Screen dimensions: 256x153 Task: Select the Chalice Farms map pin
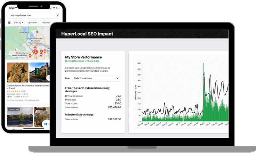tap(30, 56)
